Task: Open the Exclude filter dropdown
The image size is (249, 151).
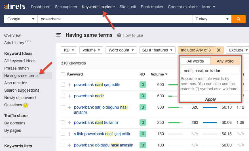Action: pyautogui.click(x=238, y=50)
